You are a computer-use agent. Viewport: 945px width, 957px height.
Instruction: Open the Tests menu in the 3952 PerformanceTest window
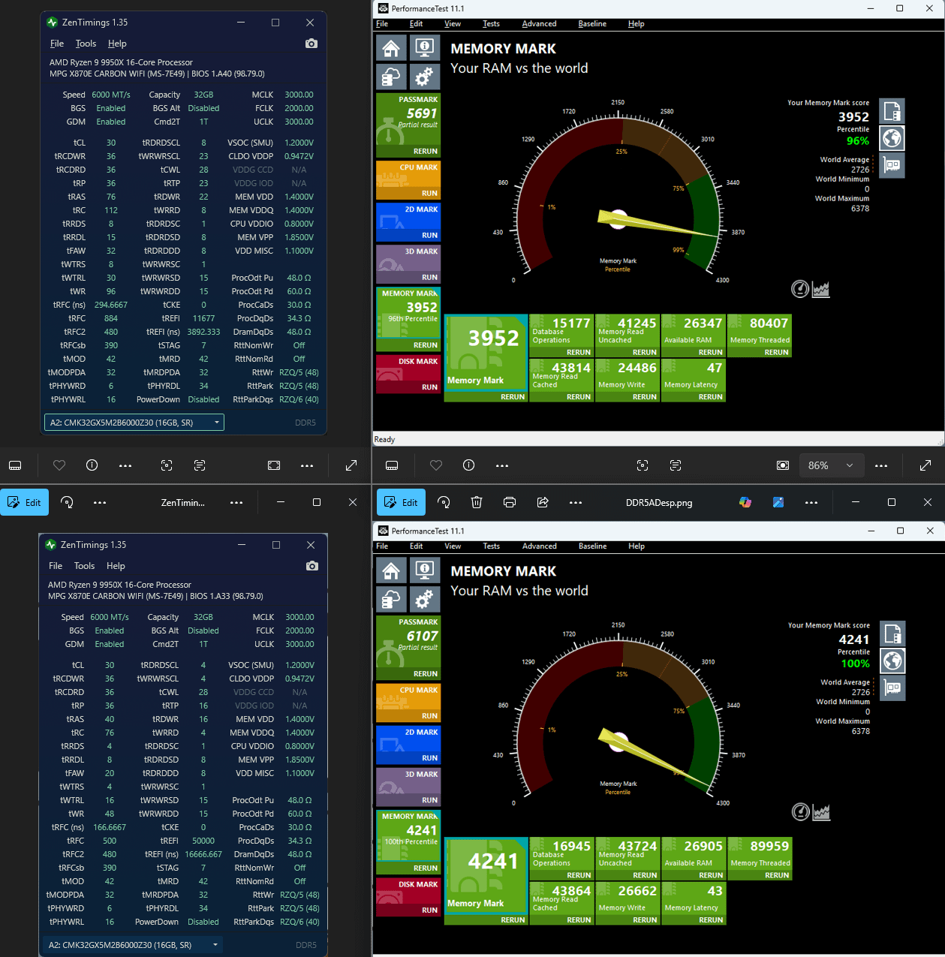491,24
